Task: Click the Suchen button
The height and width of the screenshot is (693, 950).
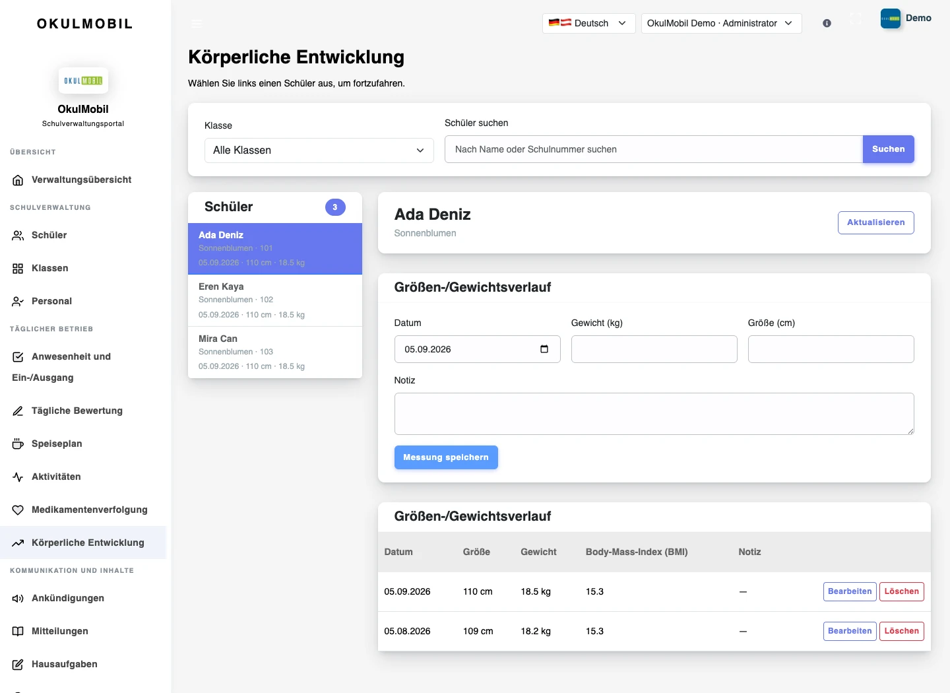Action: [888, 149]
